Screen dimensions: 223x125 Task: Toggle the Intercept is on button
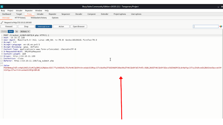click(x=44, y=26)
